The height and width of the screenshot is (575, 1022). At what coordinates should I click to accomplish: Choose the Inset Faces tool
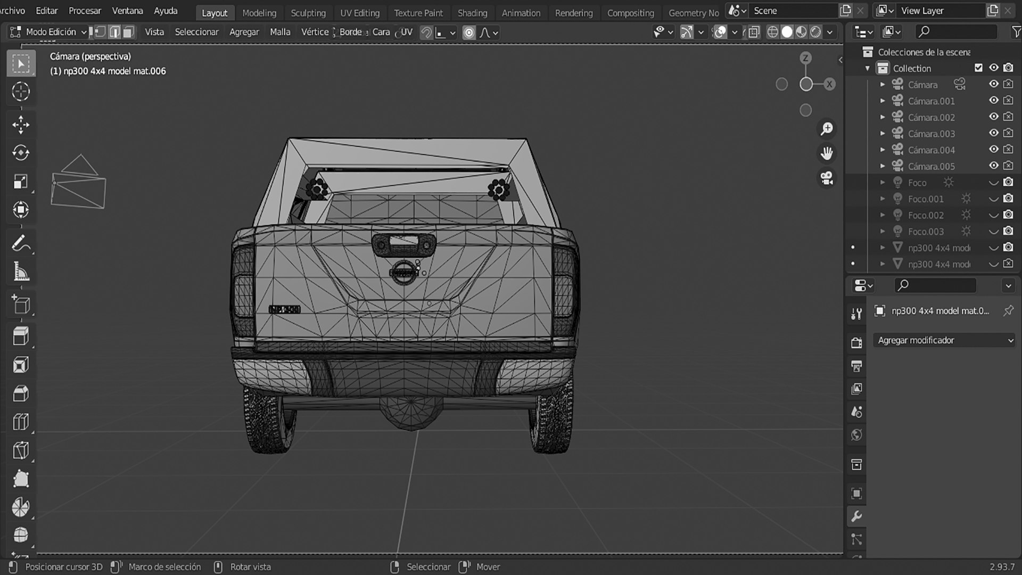[x=21, y=365]
